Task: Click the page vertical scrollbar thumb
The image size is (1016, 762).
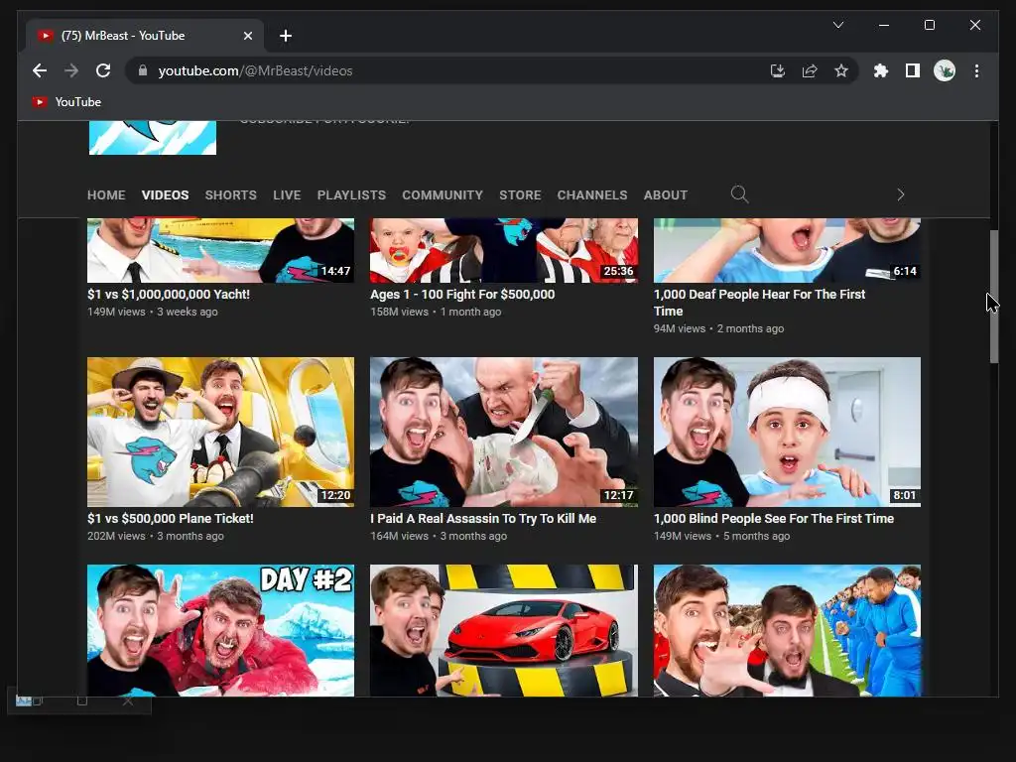Action: coord(994,297)
